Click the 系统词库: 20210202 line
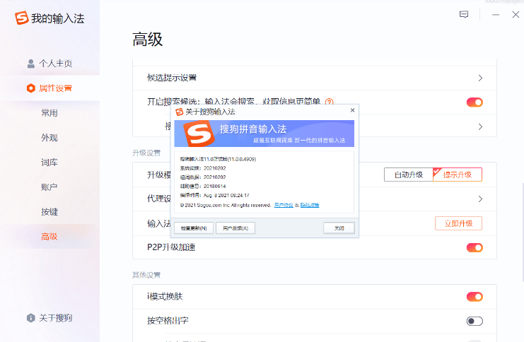The width and height of the screenshot is (524, 342). pos(203,168)
